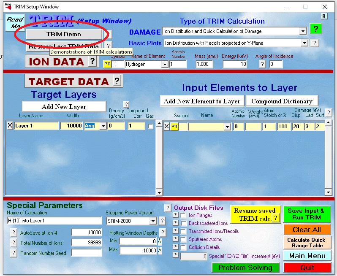
Task: Click element list scrollbar up arrow
Action: pos(328,123)
